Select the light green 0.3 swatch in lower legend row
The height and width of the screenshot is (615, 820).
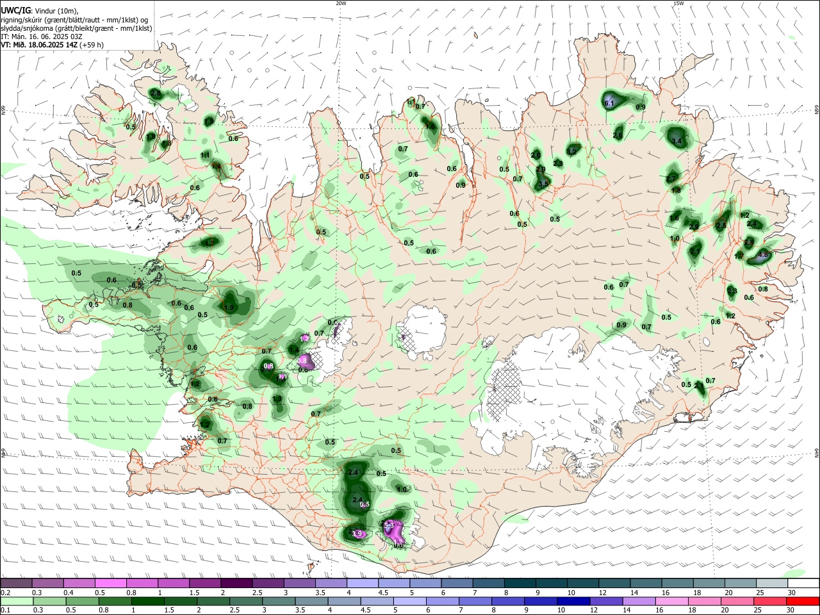(49, 602)
